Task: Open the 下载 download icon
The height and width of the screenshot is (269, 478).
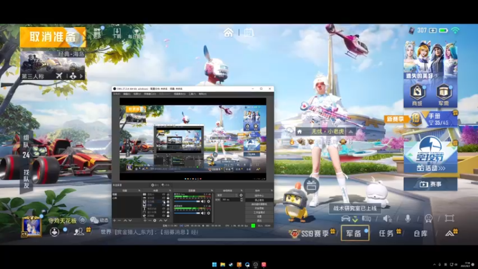Action: [x=117, y=33]
